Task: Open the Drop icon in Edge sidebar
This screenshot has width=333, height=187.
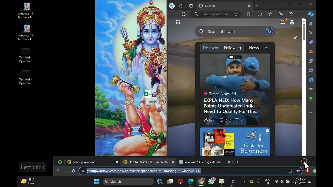Action: [x=311, y=89]
